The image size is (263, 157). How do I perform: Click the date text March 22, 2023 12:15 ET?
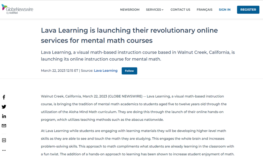click(60, 71)
